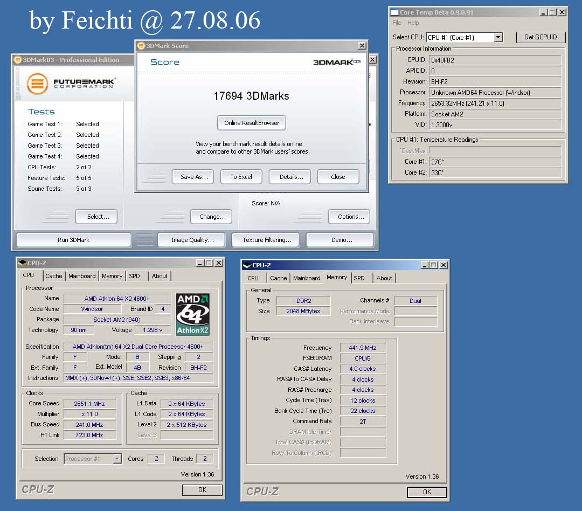Open Details... in Score dialog

click(x=290, y=177)
